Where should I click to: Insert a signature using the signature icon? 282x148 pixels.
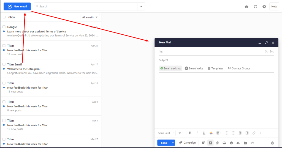(238, 143)
